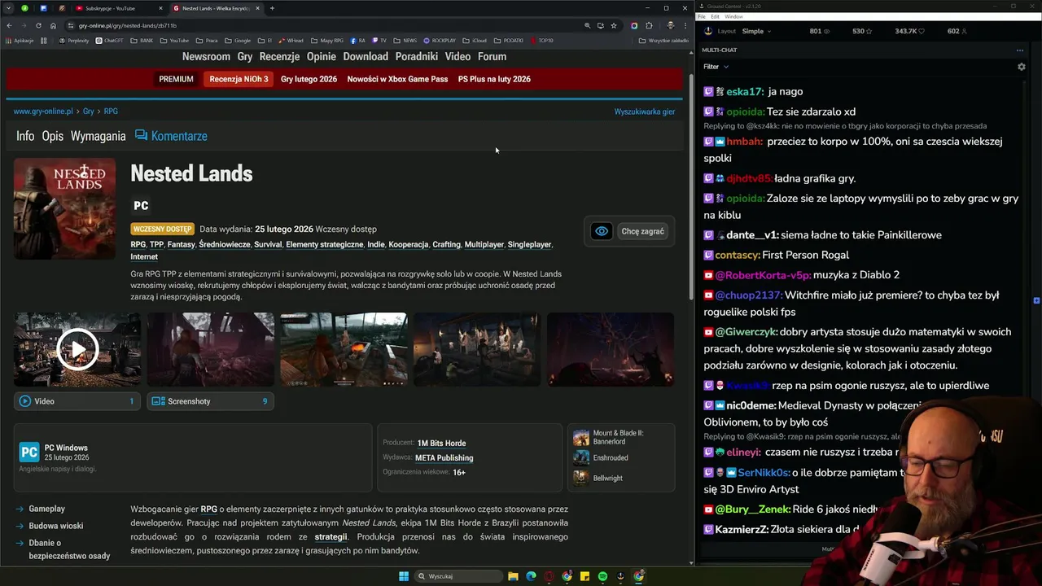The width and height of the screenshot is (1042, 586).
Task: Reload the gry-online page
Action: (x=37, y=25)
